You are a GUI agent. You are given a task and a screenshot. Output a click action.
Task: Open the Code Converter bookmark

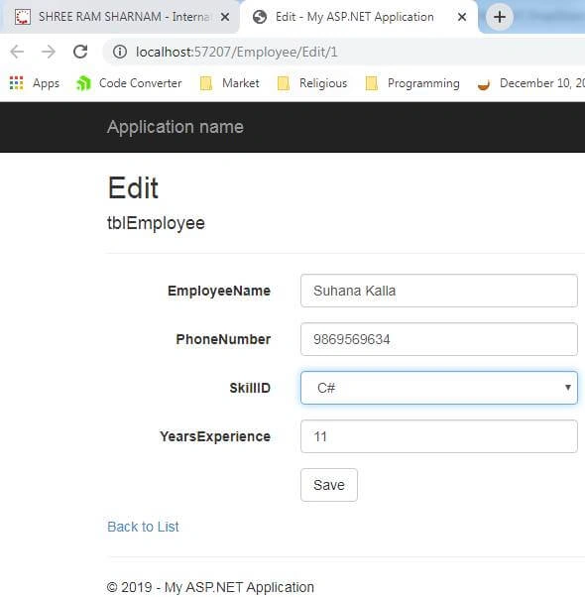coord(129,83)
